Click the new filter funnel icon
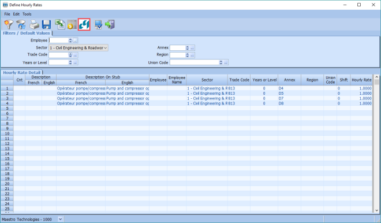This screenshot has width=381, height=223. 9,24
